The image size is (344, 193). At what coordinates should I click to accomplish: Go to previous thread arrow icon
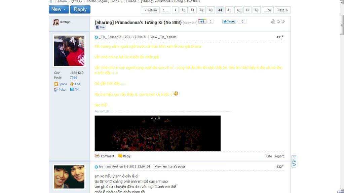[x=278, y=21]
